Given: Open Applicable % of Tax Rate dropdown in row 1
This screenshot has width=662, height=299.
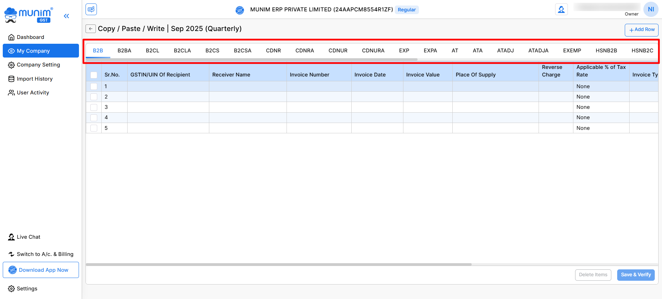Looking at the screenshot, I should click(601, 86).
